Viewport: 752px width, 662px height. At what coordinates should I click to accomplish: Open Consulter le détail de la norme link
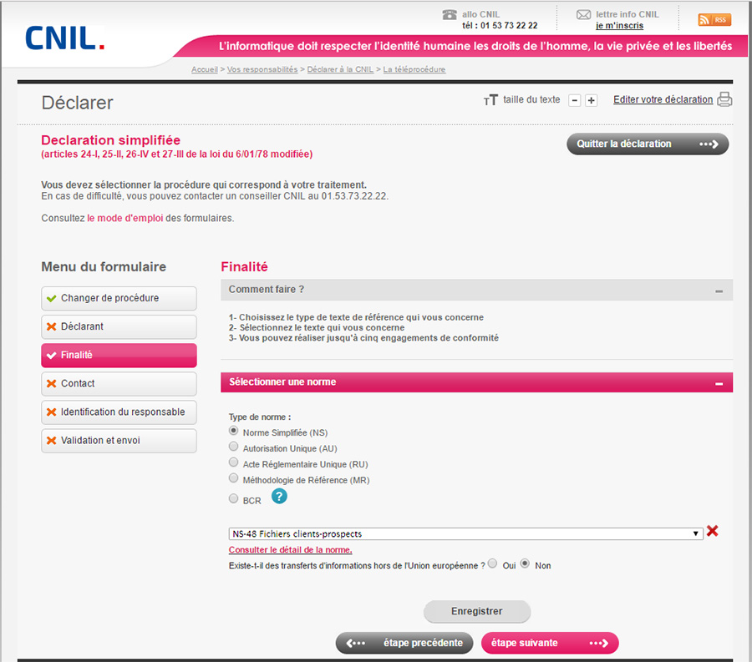coord(290,550)
